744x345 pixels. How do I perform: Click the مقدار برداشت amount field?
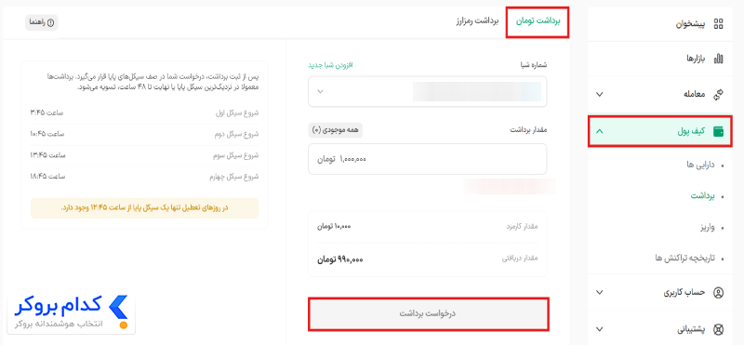427,159
